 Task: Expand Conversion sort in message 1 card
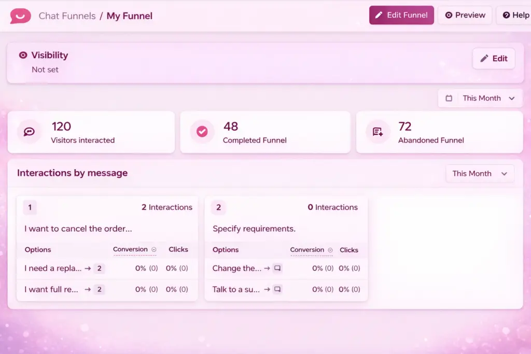coord(154,249)
